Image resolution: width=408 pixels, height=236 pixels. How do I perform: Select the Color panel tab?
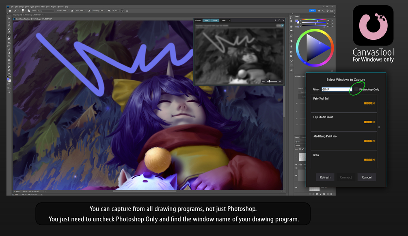(x=297, y=16)
